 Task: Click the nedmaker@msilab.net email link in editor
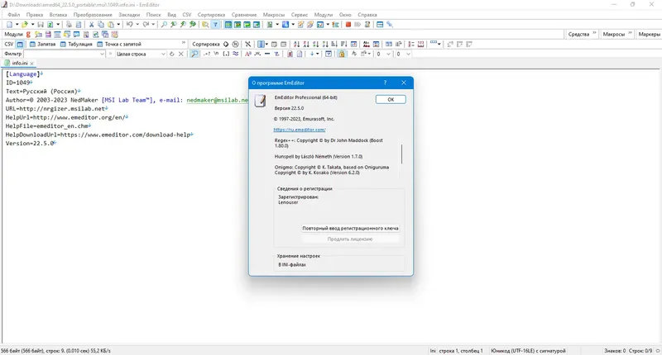(217, 100)
